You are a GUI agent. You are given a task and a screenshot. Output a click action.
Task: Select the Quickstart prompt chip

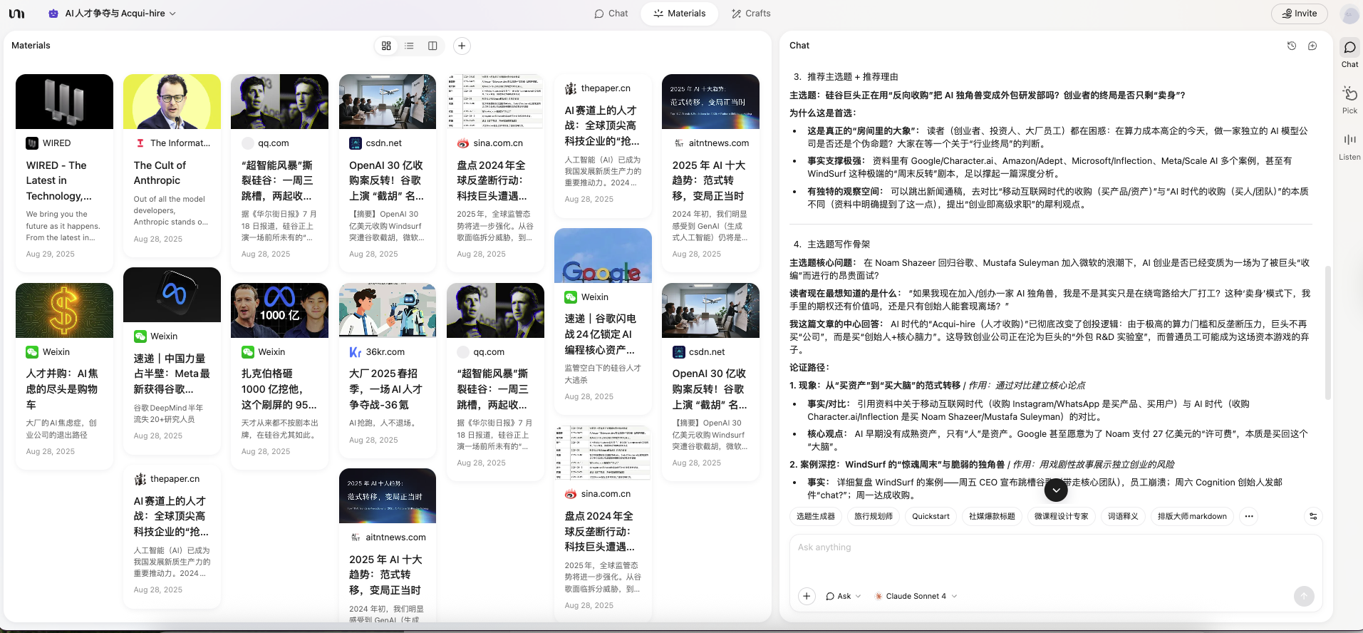pos(931,516)
